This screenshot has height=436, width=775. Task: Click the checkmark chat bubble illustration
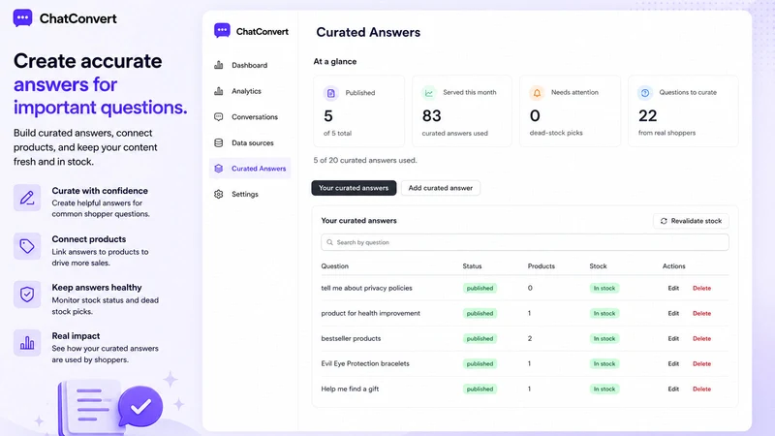click(140, 407)
